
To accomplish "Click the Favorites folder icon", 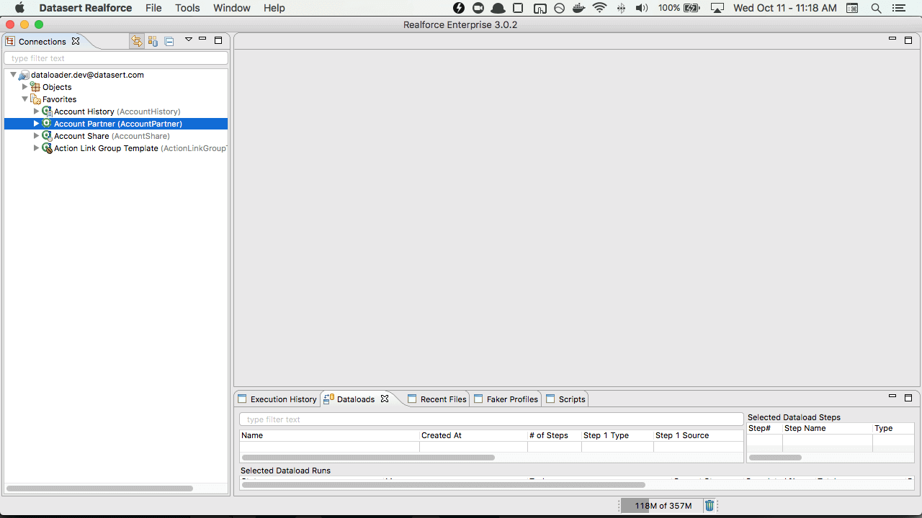I will coord(35,99).
